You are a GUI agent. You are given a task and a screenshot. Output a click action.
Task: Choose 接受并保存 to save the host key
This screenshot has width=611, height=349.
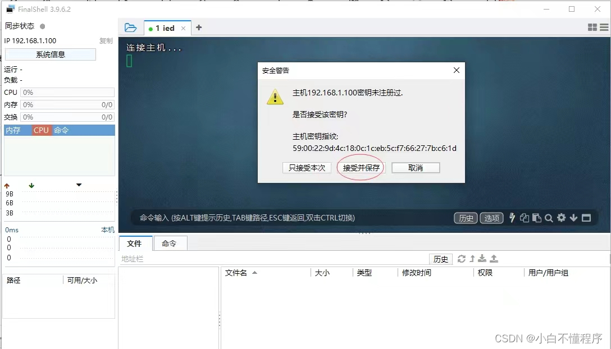tap(360, 167)
